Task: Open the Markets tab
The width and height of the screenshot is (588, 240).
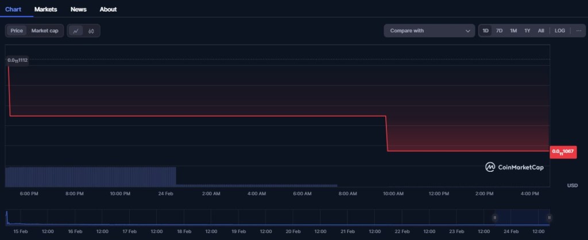Action: 46,9
